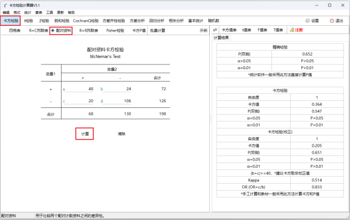Open the 统计 menu

(28, 12)
